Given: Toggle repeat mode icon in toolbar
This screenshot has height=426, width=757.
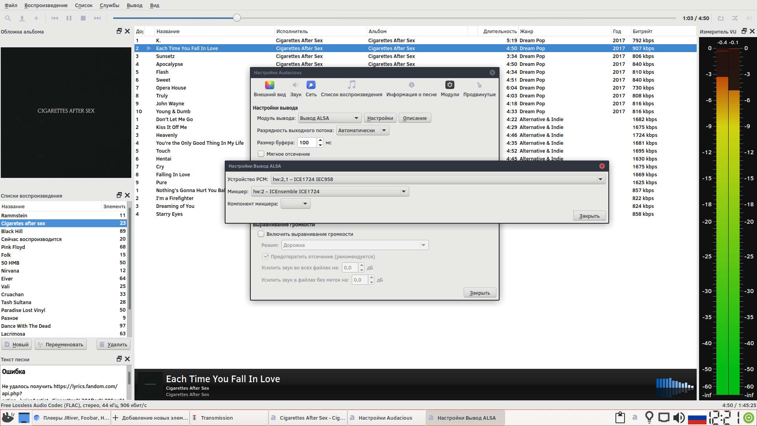Looking at the screenshot, I should (x=721, y=18).
